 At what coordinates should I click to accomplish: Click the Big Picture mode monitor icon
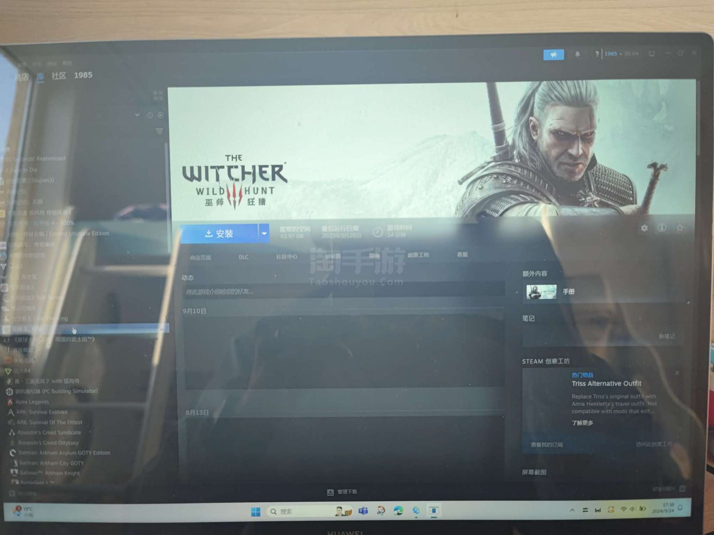[652, 54]
